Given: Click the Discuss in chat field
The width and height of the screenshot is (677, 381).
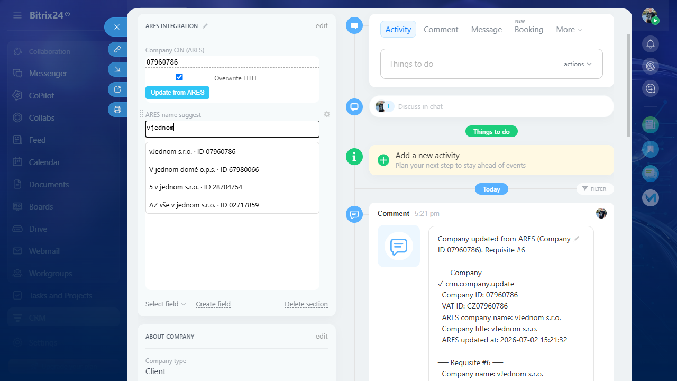Looking at the screenshot, I should click(x=491, y=106).
